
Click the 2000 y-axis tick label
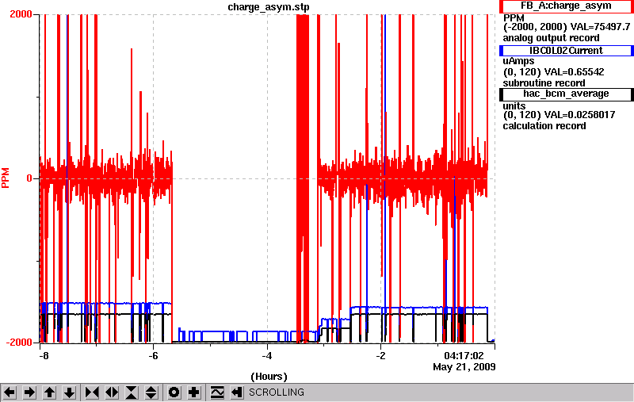tap(21, 14)
